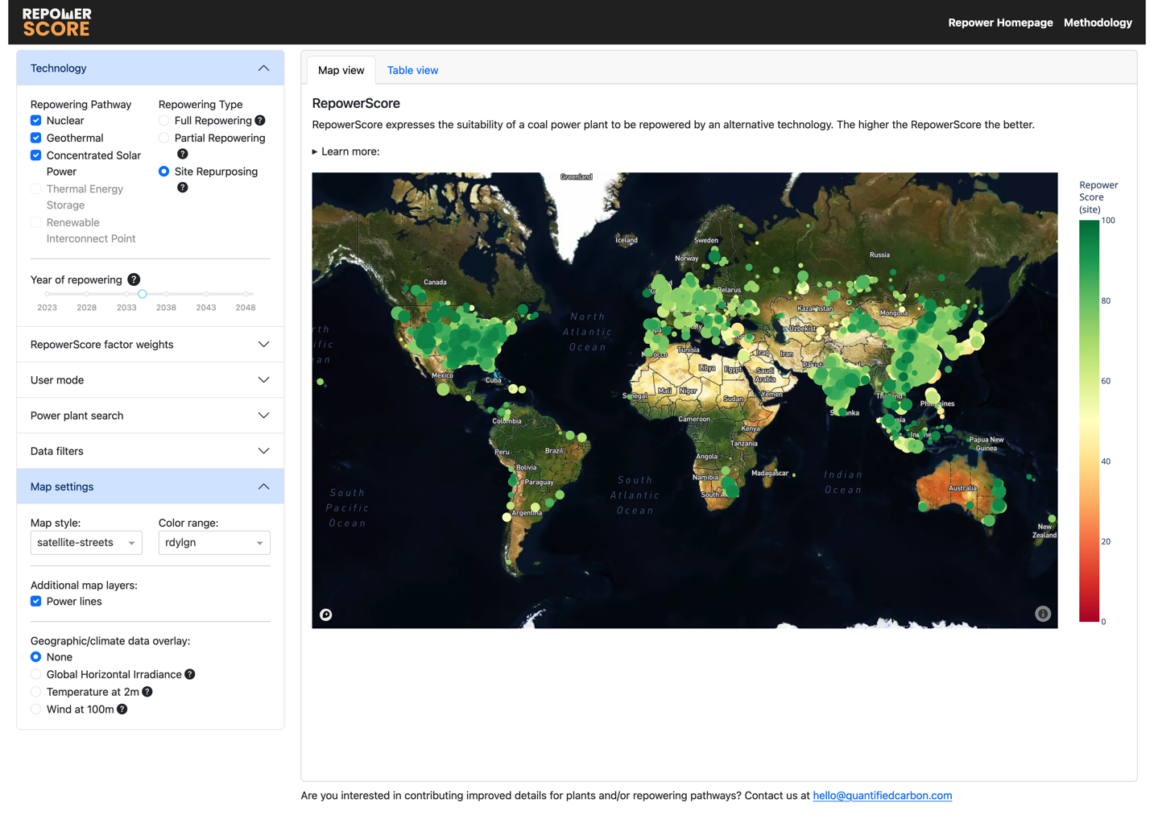Screen dimensions: 1154x836
Task: Open the Repower Homepage link
Action: click(1000, 23)
